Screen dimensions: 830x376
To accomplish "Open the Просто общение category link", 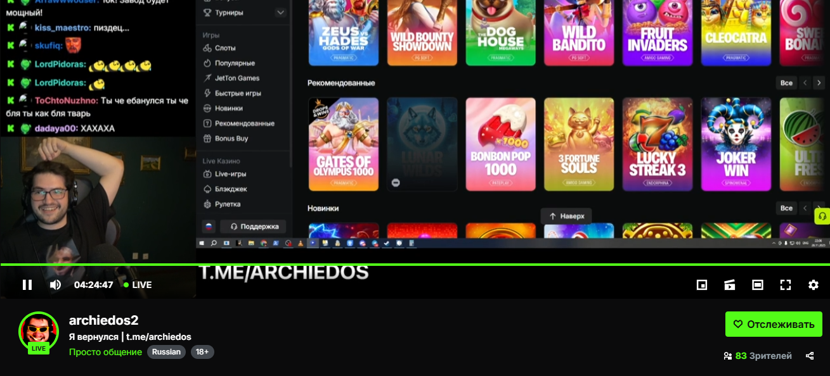I will (x=105, y=352).
